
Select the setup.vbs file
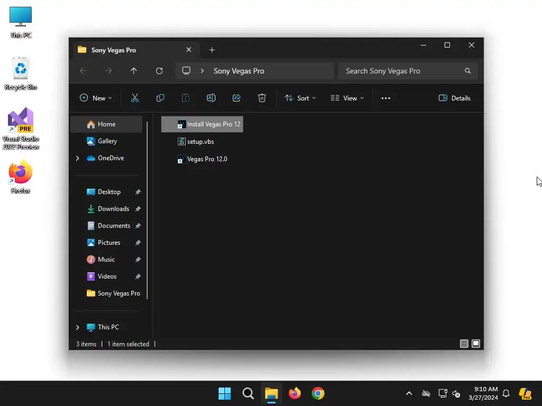coord(196,142)
